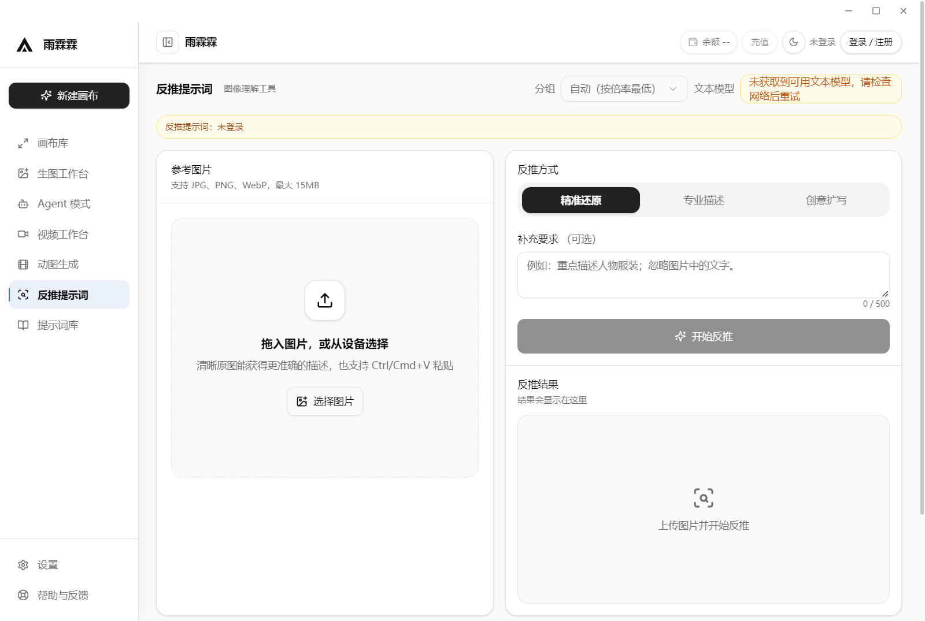The height and width of the screenshot is (621, 925).
Task: Click the upload arrow icon in the drop zone
Action: click(325, 300)
